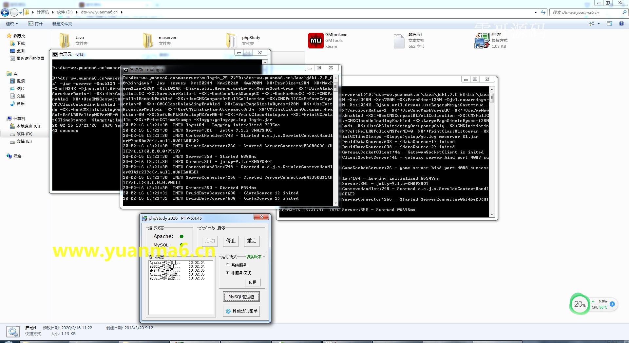This screenshot has width=629, height=343.
Task: Toggle the preview pane icon
Action: pos(609,24)
